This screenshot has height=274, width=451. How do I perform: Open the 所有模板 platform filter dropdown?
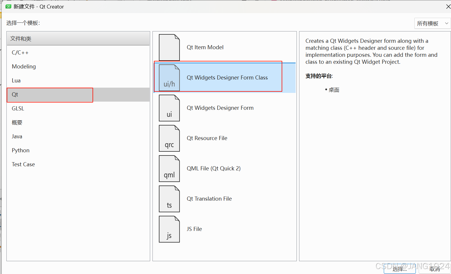(x=432, y=24)
